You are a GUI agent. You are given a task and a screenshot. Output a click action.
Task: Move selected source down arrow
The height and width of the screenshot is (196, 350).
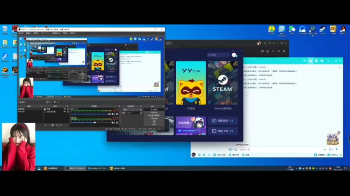tap(60, 125)
